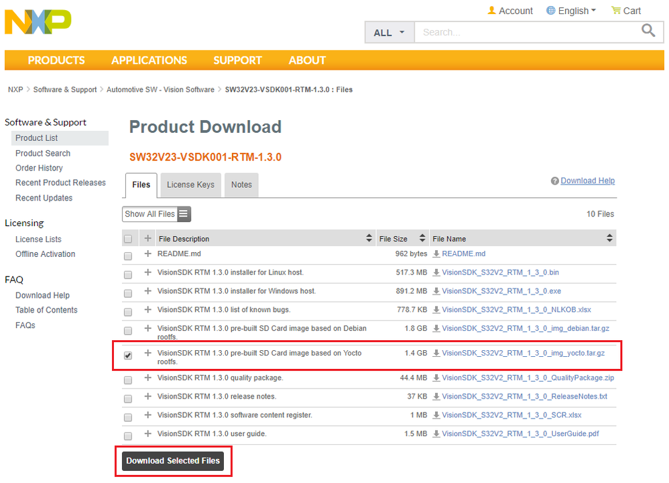669x483 pixels.
Task: Open the ABOUT menu
Action: click(x=307, y=60)
